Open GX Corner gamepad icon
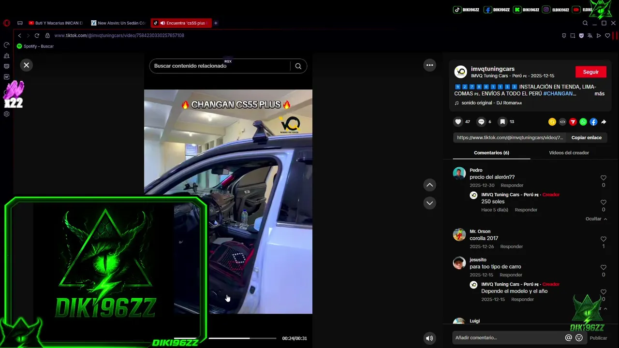Viewport: 619px width, 348px height. point(20,23)
